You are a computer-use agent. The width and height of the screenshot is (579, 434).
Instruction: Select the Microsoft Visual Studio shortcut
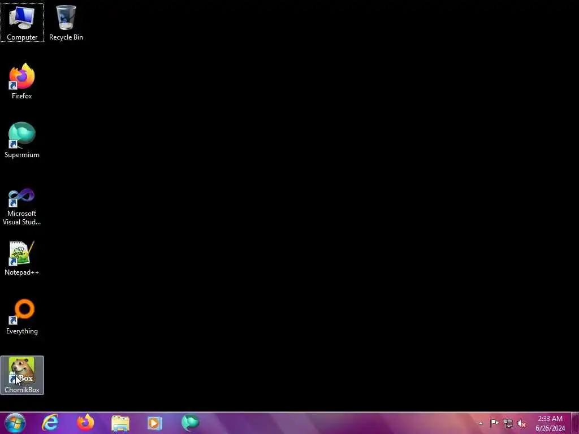coord(22,207)
